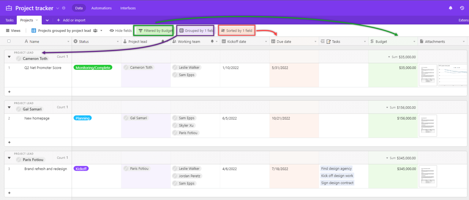Collapse the Gal Samari group
The height and width of the screenshot is (200, 469).
9,107
